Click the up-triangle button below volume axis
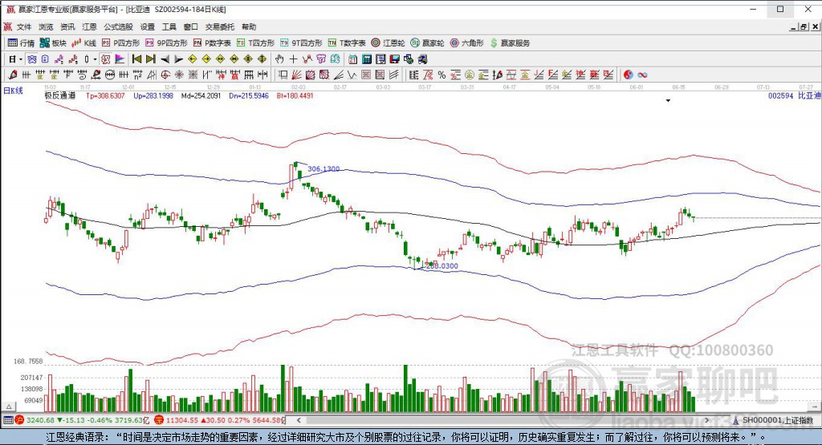822x445 pixels. (x=8, y=407)
